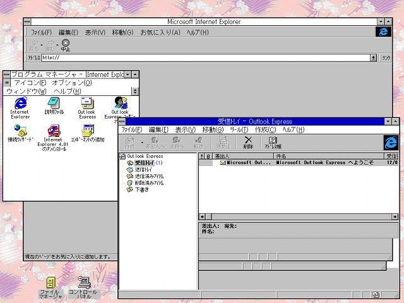Screen dimensions: 404x303
Task: Select 送信済みアイテム folder
Action: click(x=149, y=176)
